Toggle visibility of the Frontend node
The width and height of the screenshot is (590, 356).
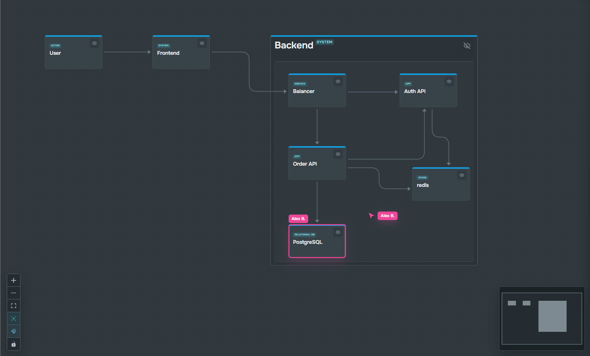click(x=202, y=43)
